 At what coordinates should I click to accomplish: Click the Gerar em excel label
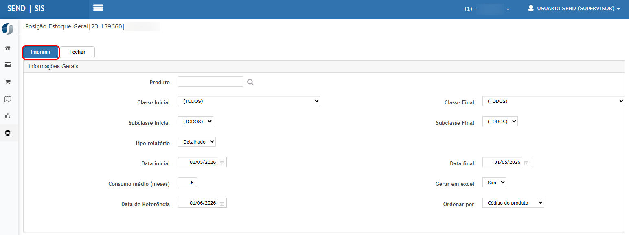(x=455, y=184)
